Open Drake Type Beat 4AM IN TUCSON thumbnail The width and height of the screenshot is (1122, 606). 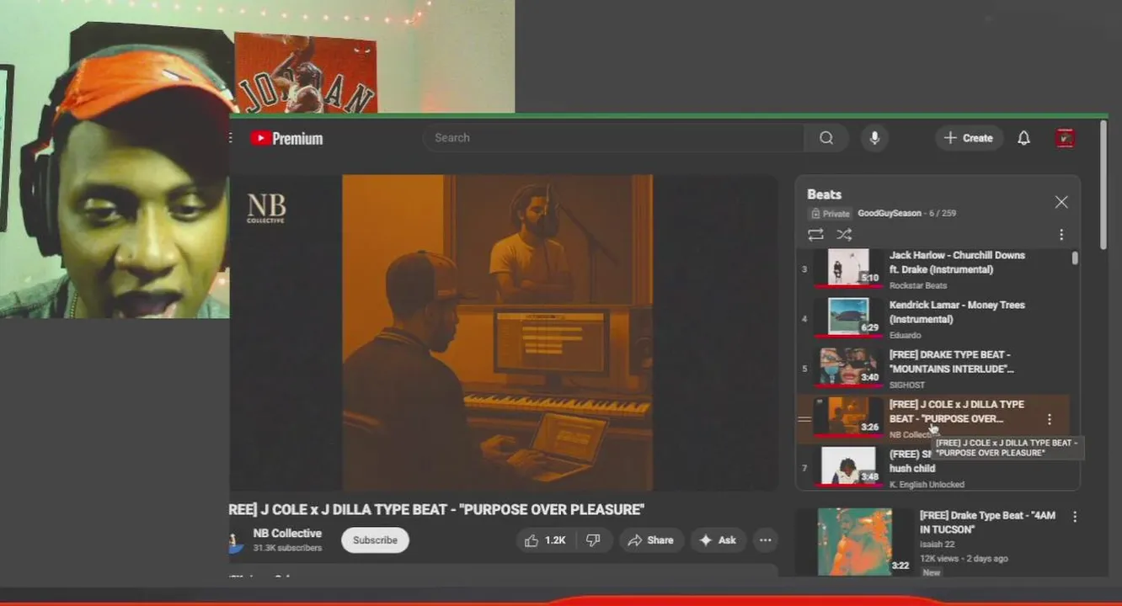(x=854, y=541)
